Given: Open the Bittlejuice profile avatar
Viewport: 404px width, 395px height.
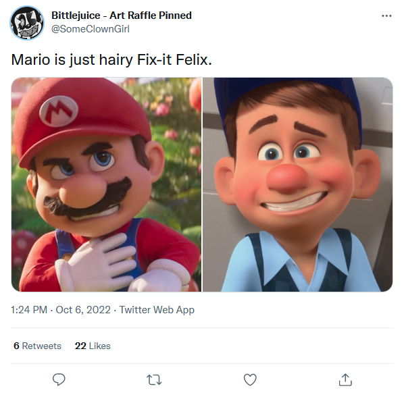Looking at the screenshot, I should 27,23.
